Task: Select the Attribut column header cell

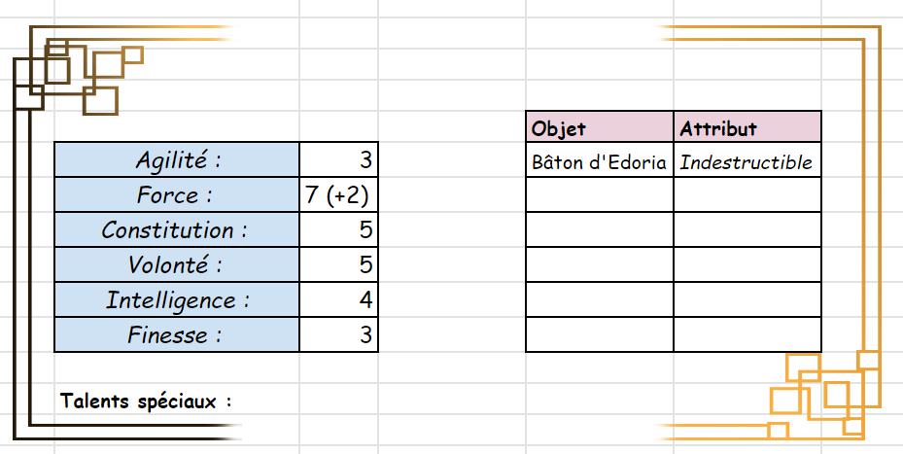Action: 747,127
